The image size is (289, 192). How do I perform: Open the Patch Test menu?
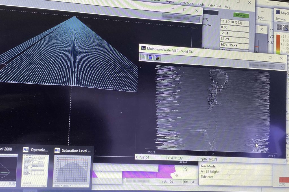click(214, 6)
